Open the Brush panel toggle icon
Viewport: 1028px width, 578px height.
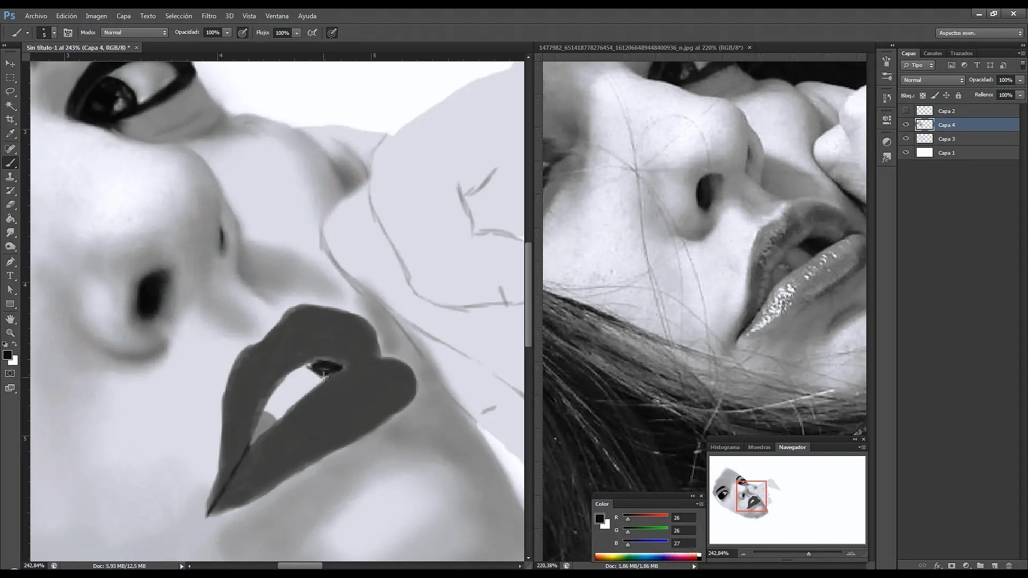point(68,33)
